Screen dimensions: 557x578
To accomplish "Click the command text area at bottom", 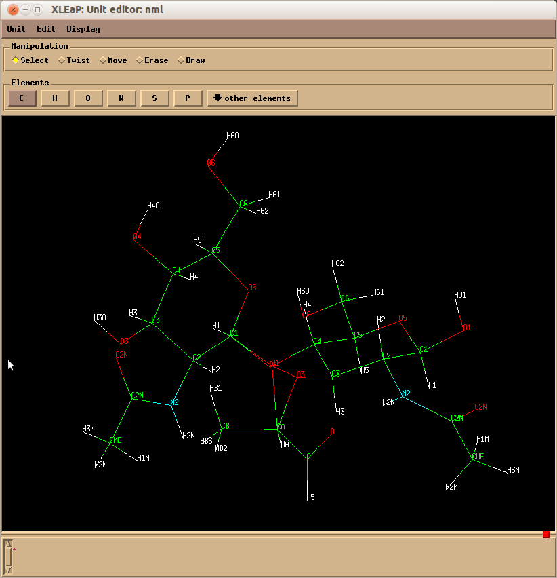I will coord(281,556).
